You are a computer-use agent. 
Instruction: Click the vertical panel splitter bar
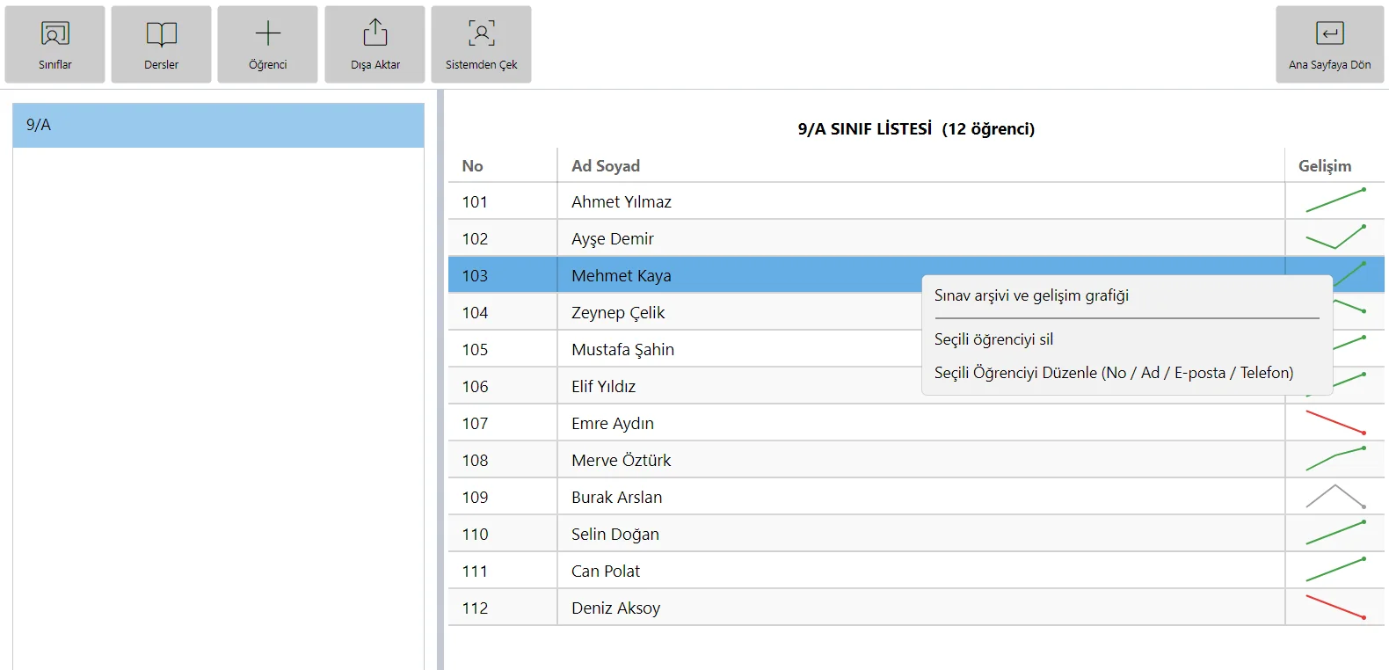pos(440,380)
